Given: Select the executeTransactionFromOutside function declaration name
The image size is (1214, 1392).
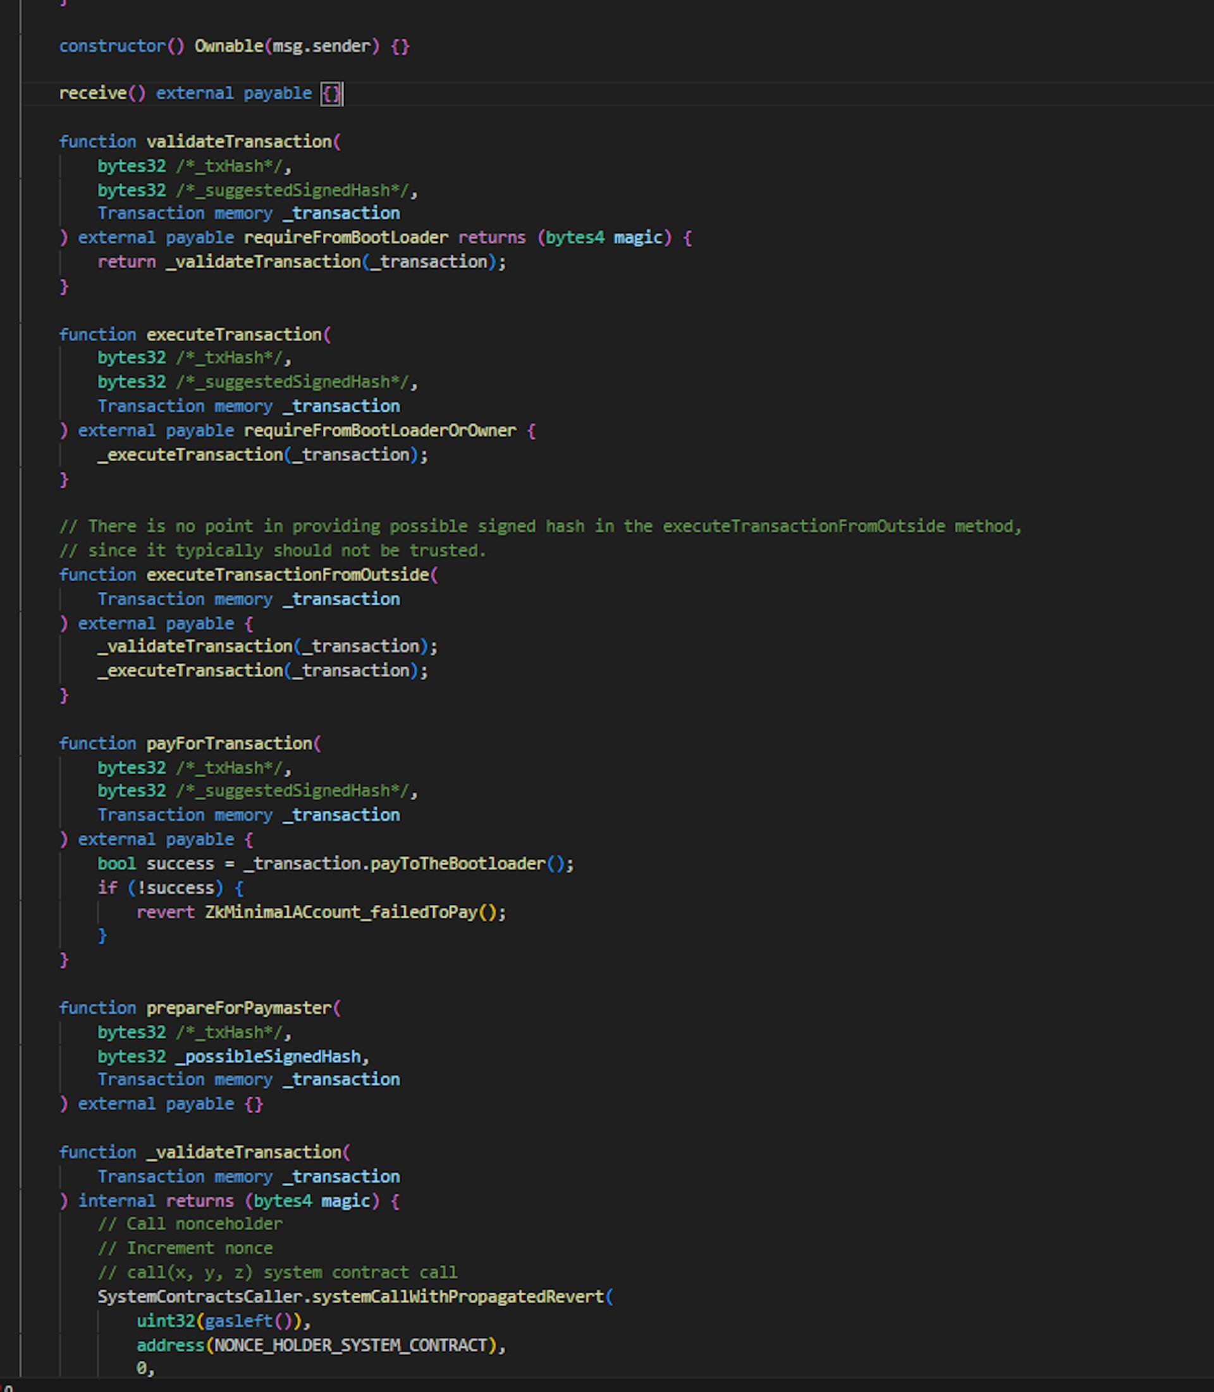Looking at the screenshot, I should pos(287,575).
